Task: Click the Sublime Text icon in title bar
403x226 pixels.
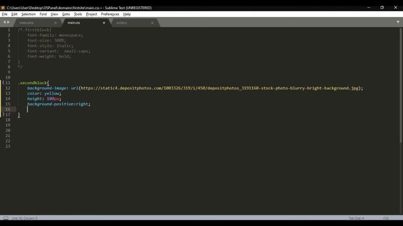Action: [3, 8]
